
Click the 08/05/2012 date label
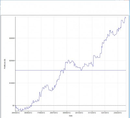point(28,113)
